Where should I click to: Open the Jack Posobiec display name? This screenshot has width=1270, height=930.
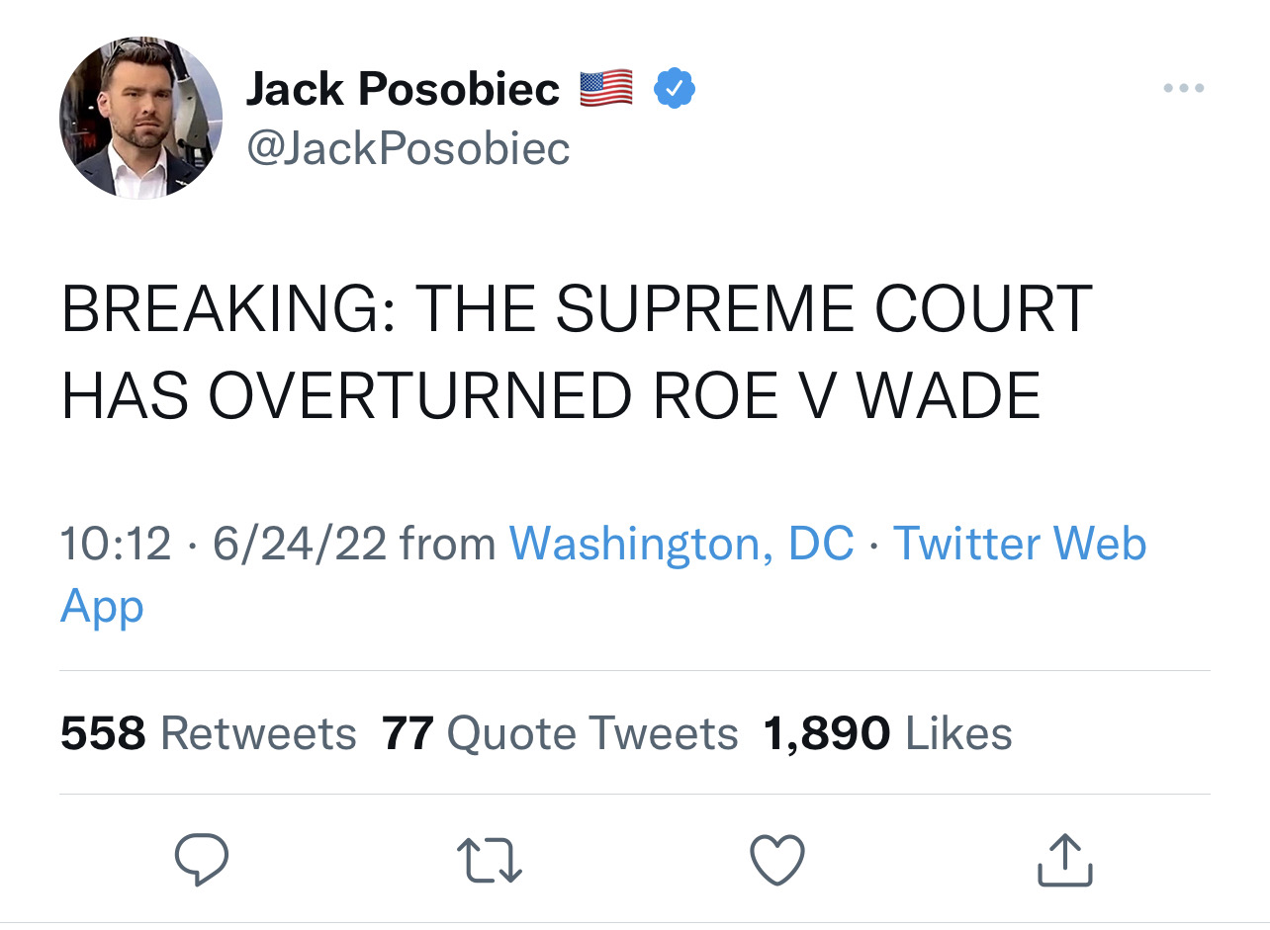tap(403, 90)
